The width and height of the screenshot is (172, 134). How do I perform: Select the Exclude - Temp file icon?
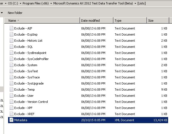pyautogui.click(x=11, y=90)
